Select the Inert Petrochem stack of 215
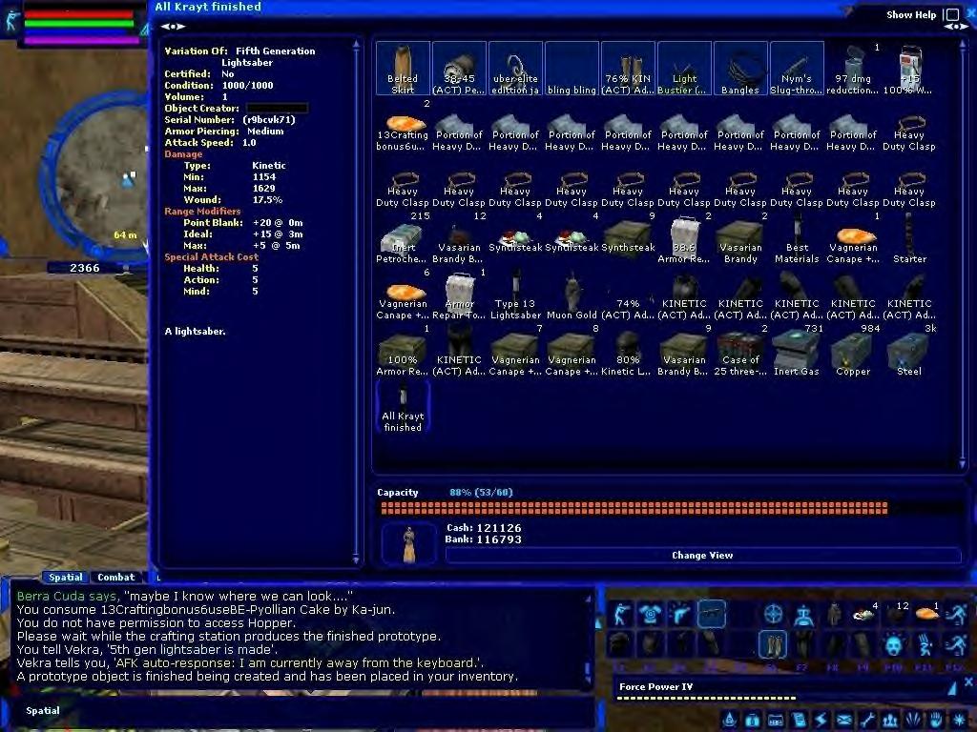Screen dimensions: 977x732 tap(403, 237)
